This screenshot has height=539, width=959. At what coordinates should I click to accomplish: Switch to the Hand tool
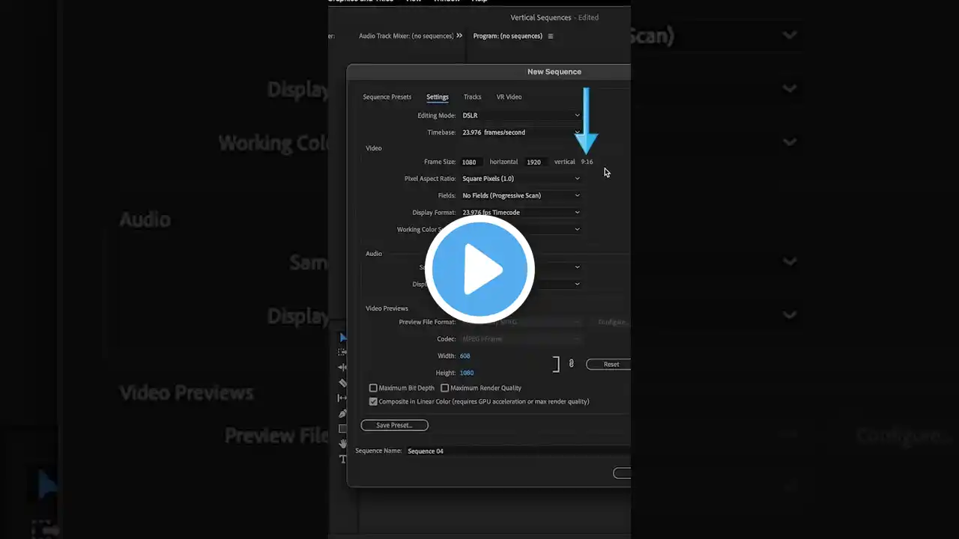342,444
